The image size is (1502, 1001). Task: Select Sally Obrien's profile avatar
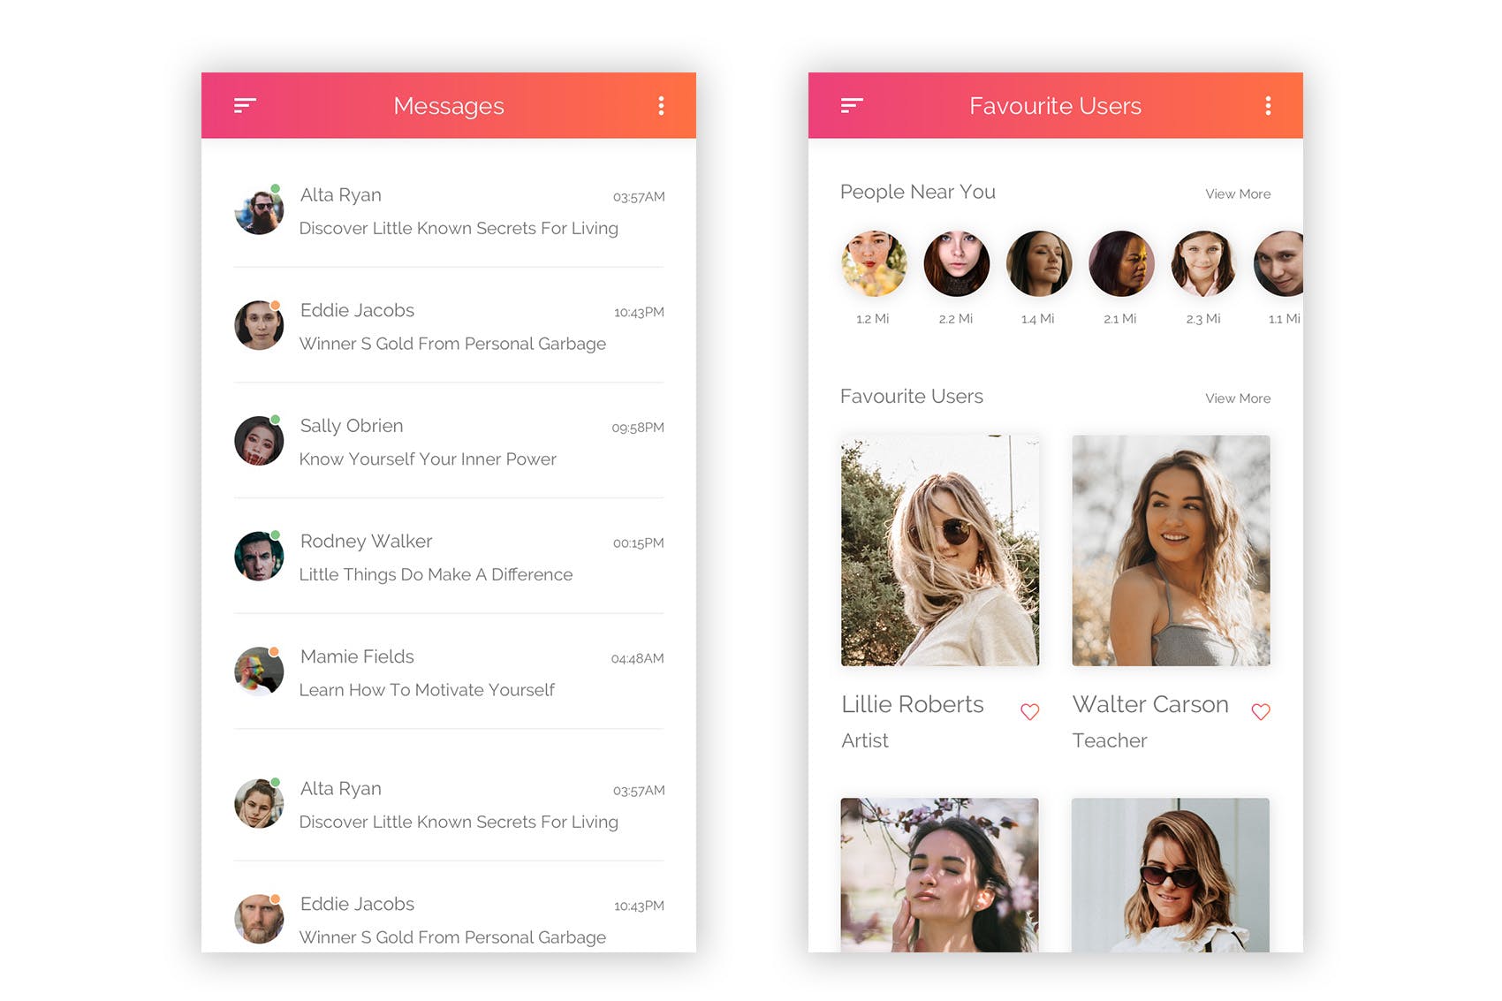tap(258, 442)
